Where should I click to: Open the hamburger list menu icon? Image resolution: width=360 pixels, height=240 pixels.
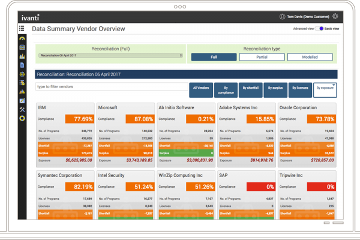pos(22,28)
